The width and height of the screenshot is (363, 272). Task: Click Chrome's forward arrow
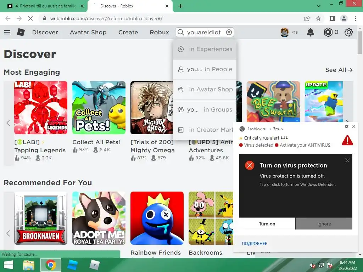point(19,18)
